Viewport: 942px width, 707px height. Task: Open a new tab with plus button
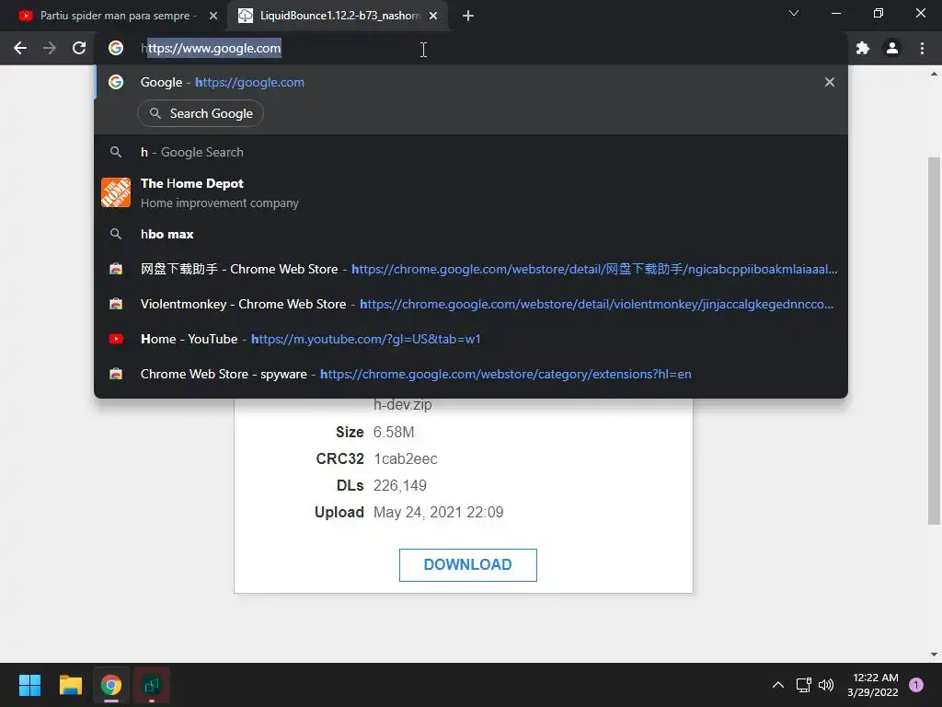pyautogui.click(x=468, y=16)
